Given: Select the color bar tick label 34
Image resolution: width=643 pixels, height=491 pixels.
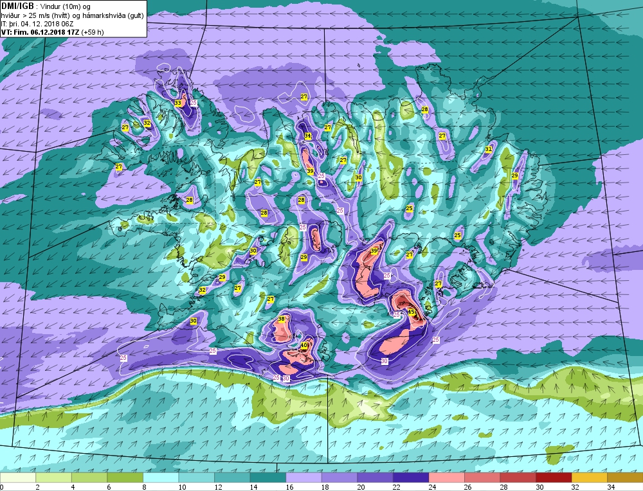Looking at the screenshot, I should pos(611,487).
